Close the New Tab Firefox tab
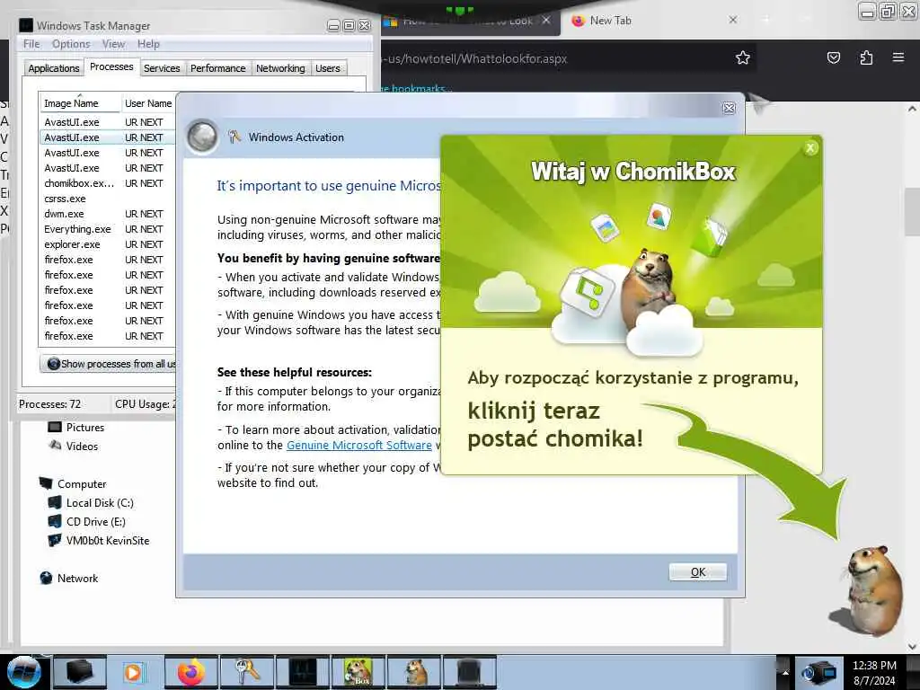 pos(733,20)
